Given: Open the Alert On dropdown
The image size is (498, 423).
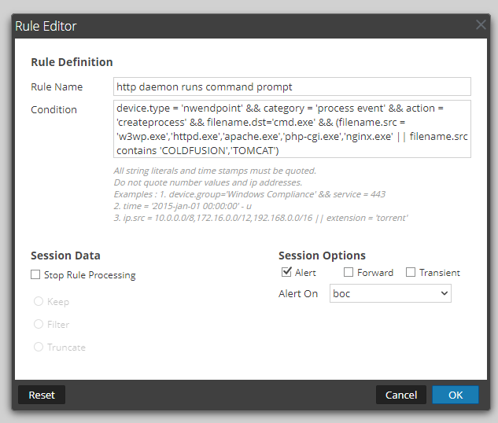Looking at the screenshot, I should tap(390, 293).
